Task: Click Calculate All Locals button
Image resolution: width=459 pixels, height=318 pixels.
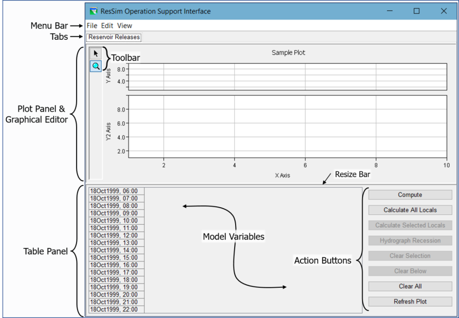Action: (410, 210)
